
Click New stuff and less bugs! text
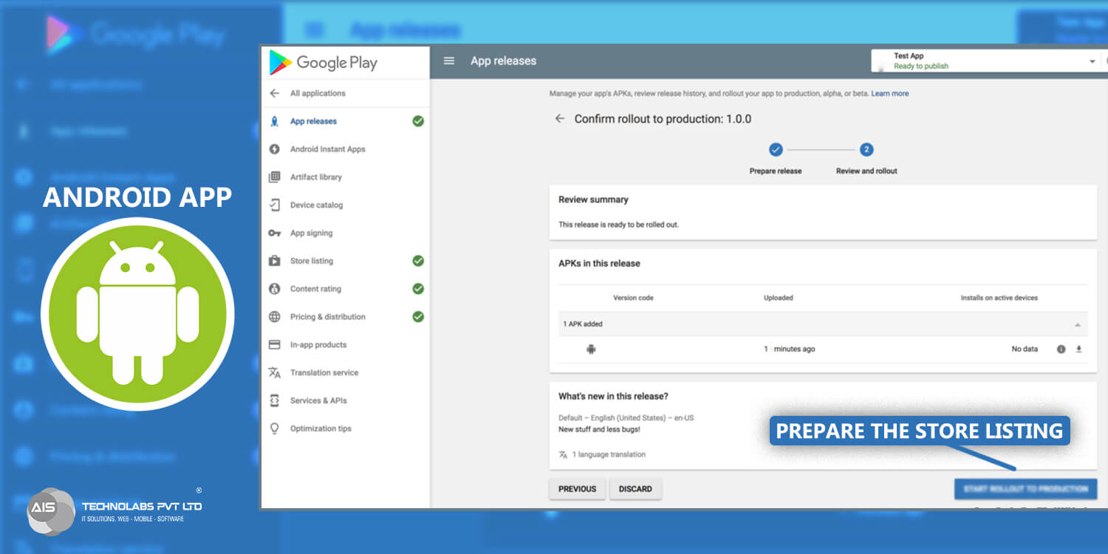(599, 429)
